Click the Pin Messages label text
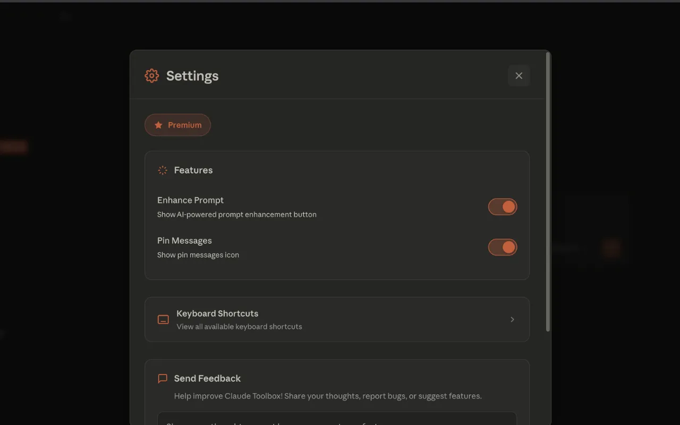Viewport: 680px width, 425px height. [x=184, y=241]
